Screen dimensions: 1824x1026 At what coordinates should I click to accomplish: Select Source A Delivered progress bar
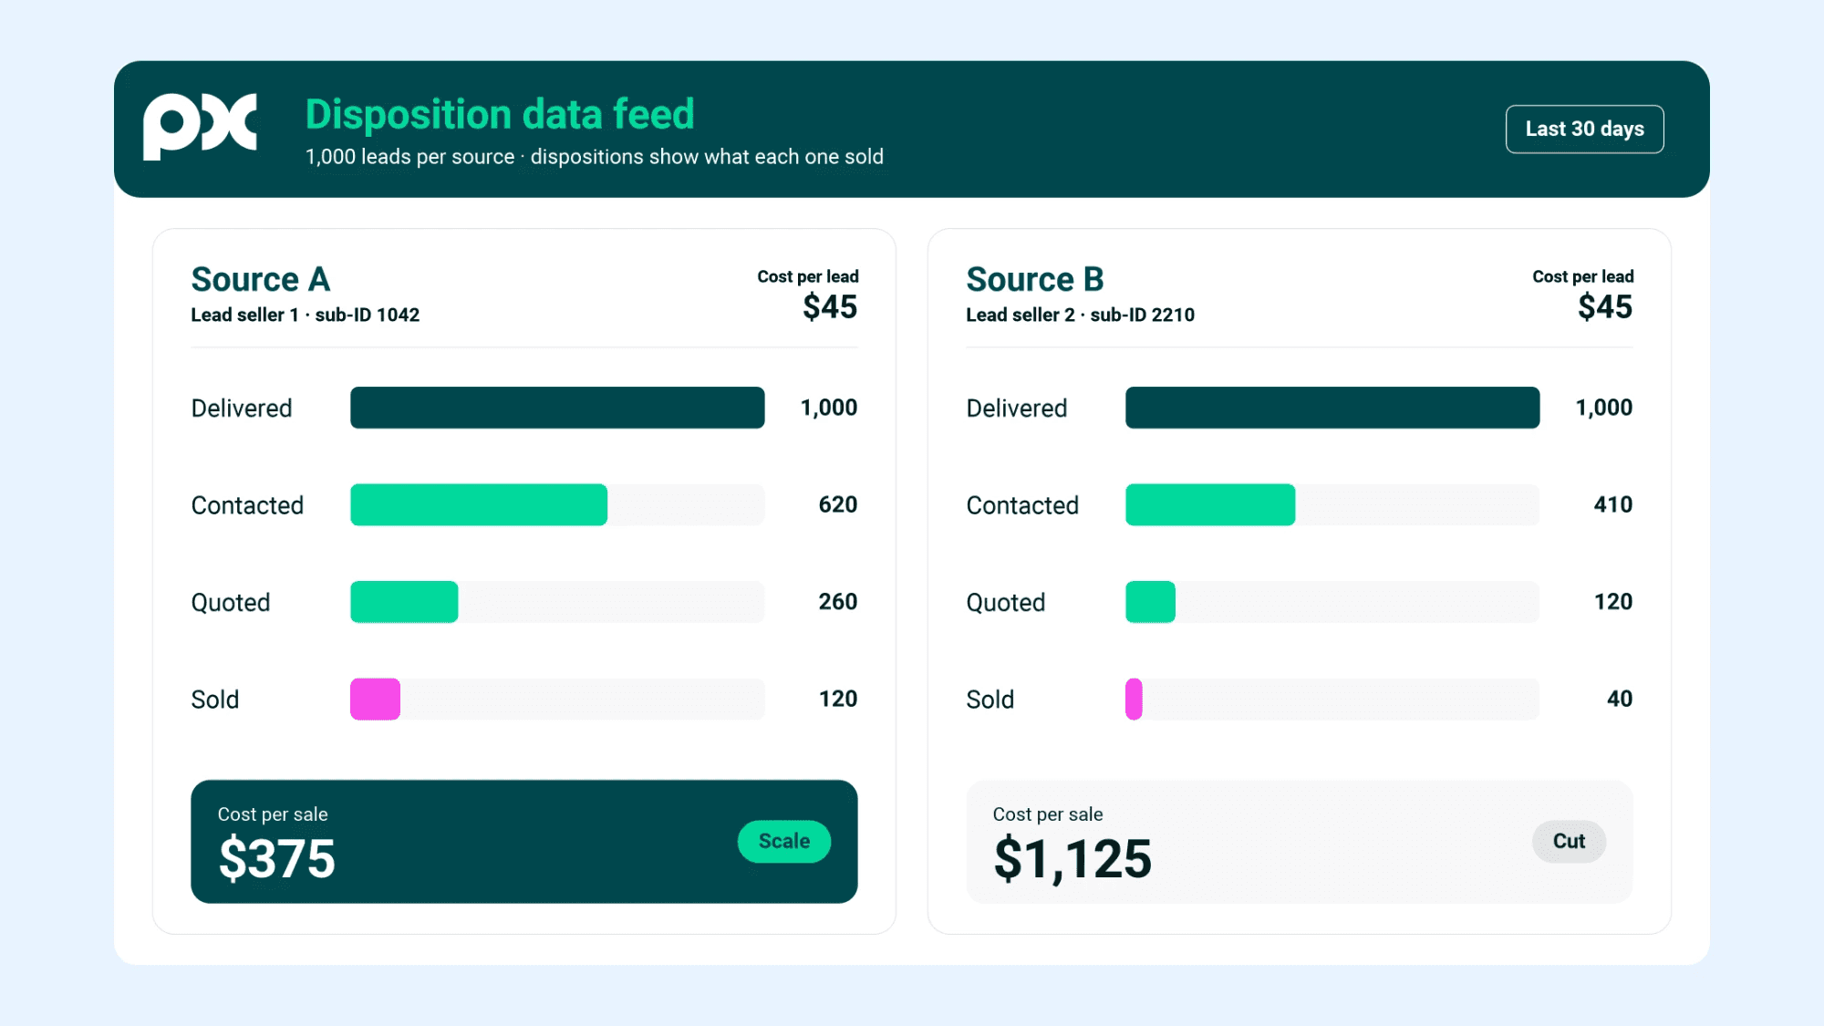(557, 408)
